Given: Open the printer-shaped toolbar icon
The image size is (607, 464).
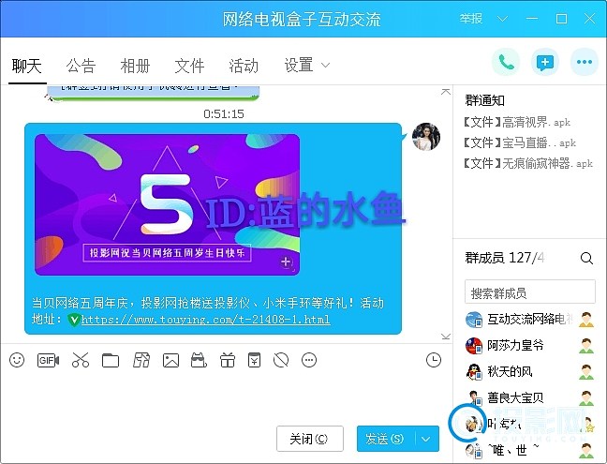Looking at the screenshot, I should 199,360.
